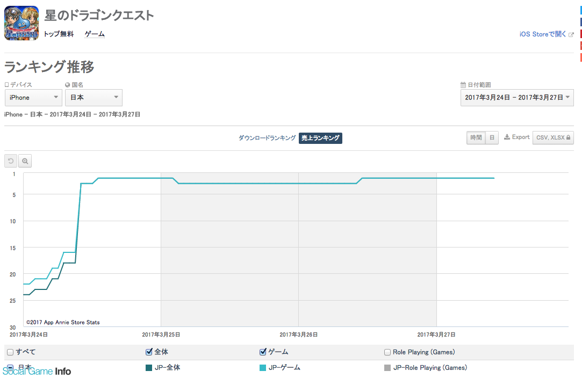This screenshot has height=378, width=582.
Task: Click the JP-ゲーム legend label
Action: tap(285, 368)
